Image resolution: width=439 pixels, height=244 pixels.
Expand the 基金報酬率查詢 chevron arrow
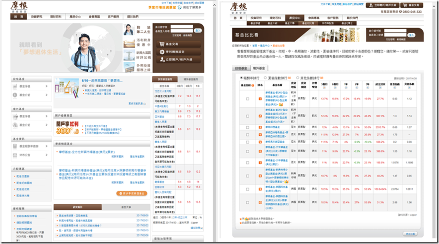coord(47,147)
